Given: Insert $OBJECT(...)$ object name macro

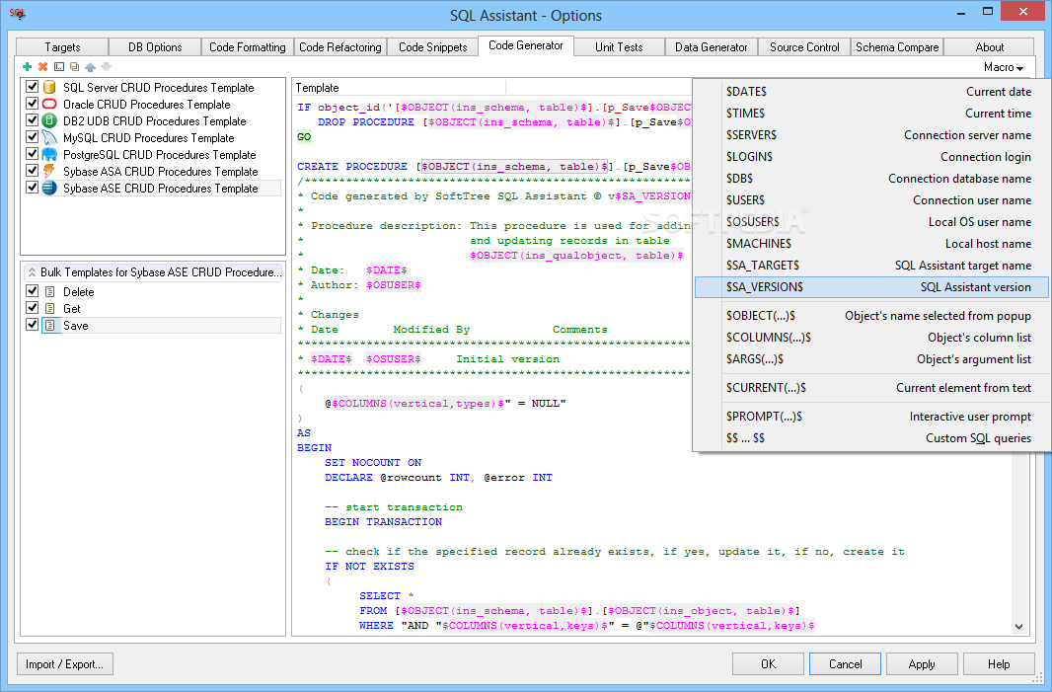Looking at the screenshot, I should tap(871, 316).
